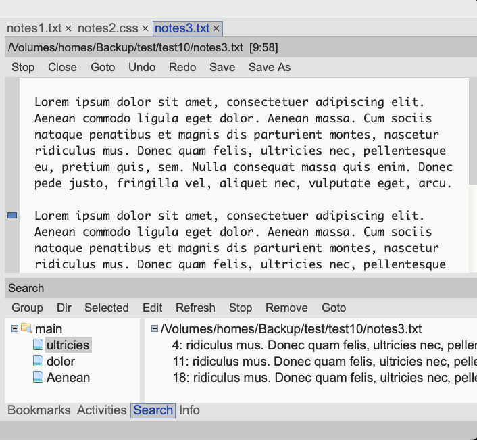Image resolution: width=477 pixels, height=440 pixels.
Task: Open the Save As option
Action: pyautogui.click(x=270, y=67)
